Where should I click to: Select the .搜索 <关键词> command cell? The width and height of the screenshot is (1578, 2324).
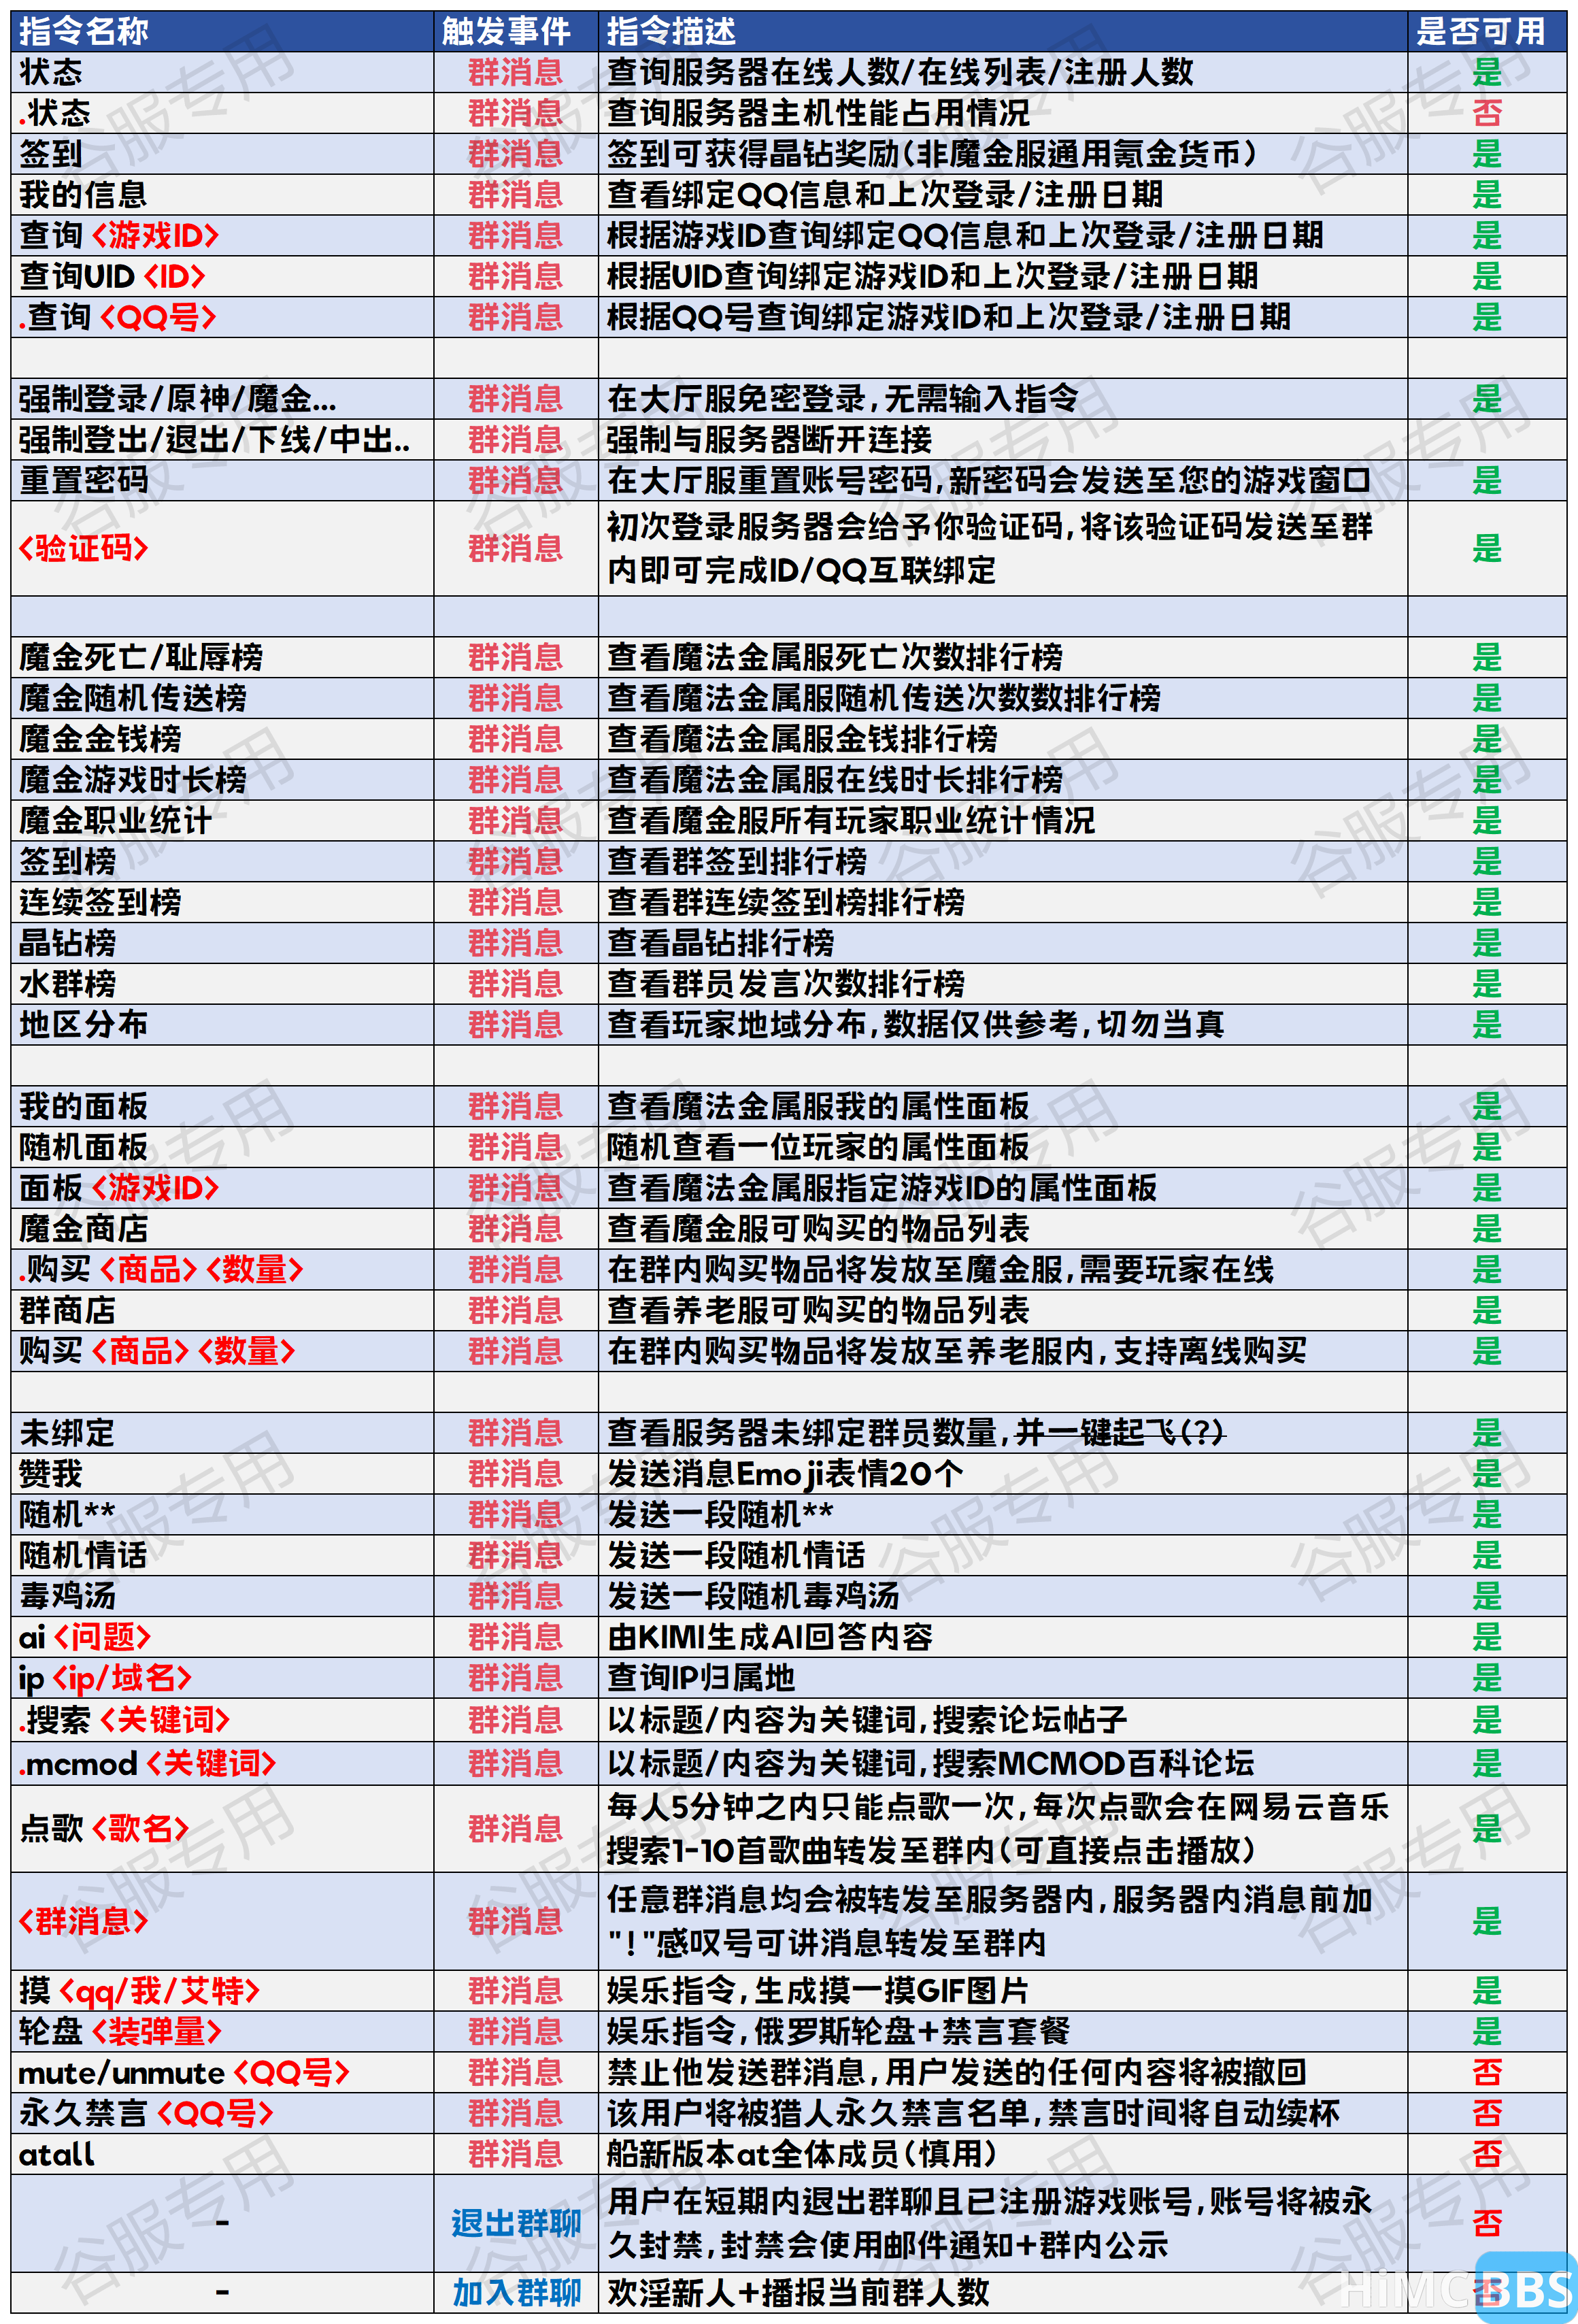222,1720
